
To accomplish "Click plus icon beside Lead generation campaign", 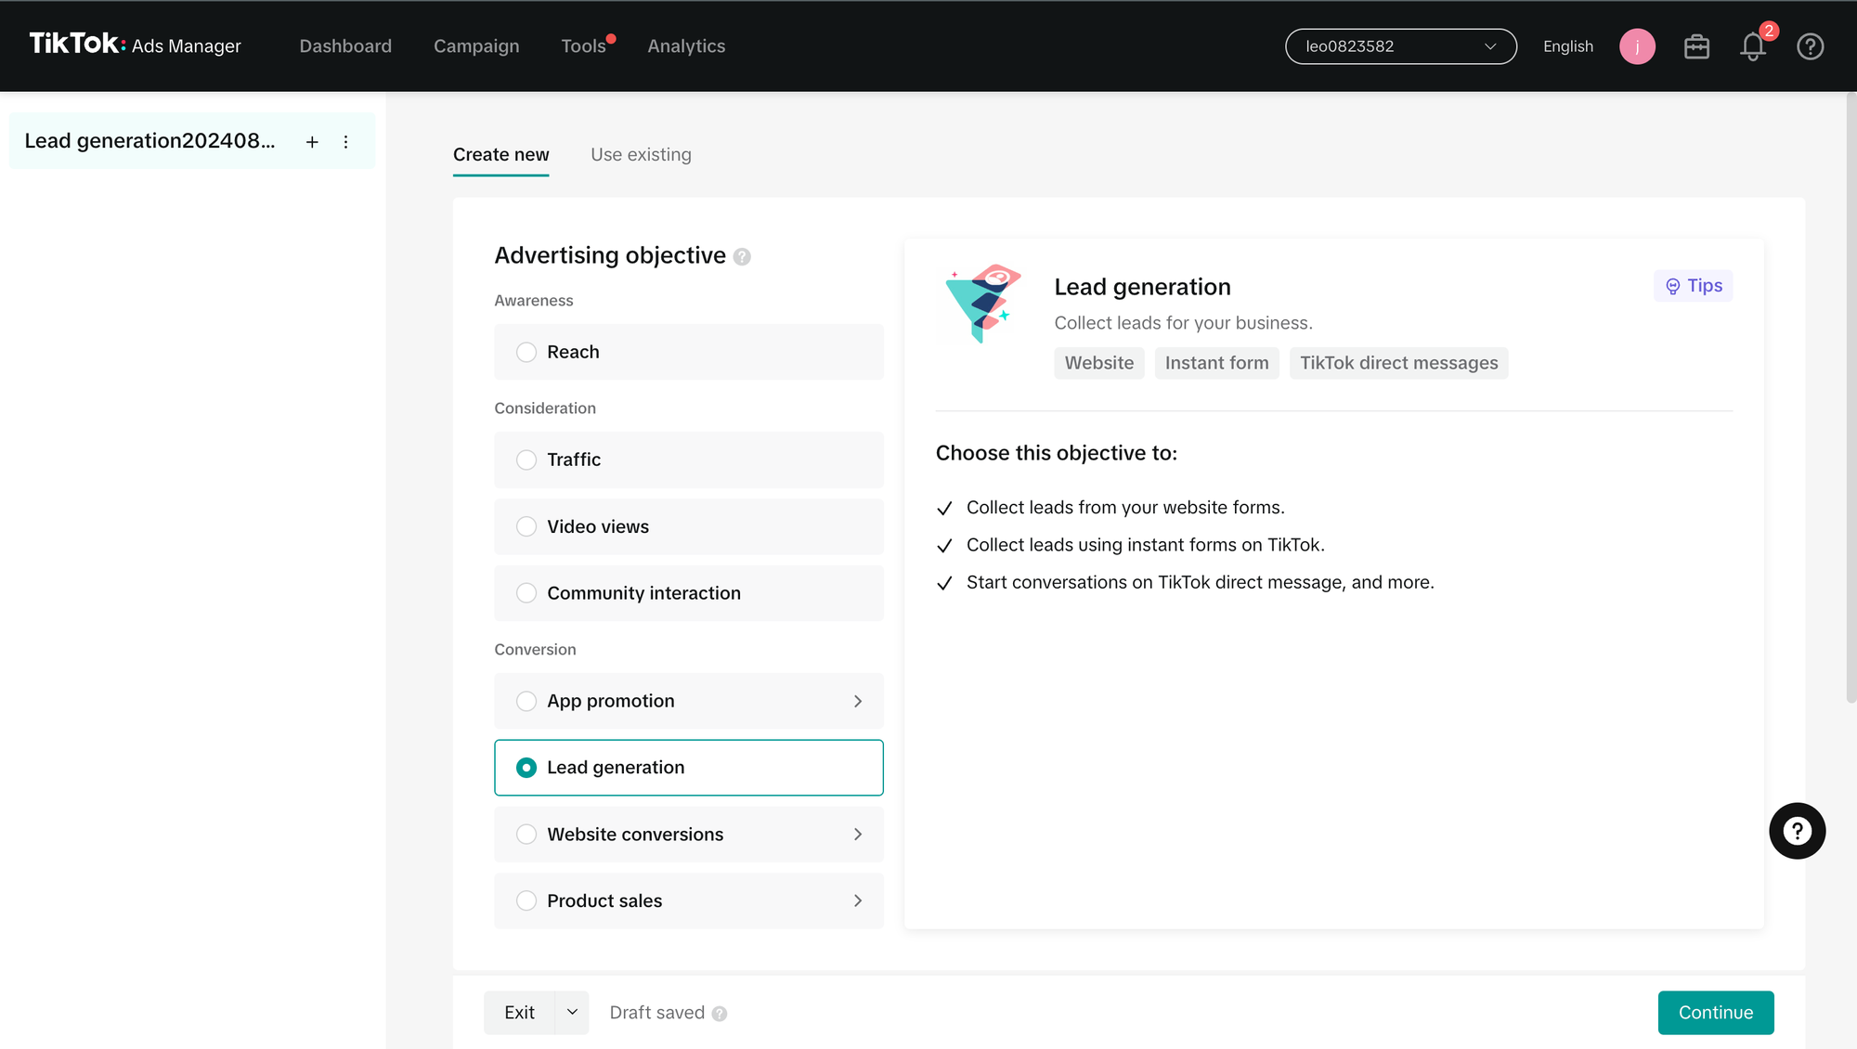I will 312,142.
